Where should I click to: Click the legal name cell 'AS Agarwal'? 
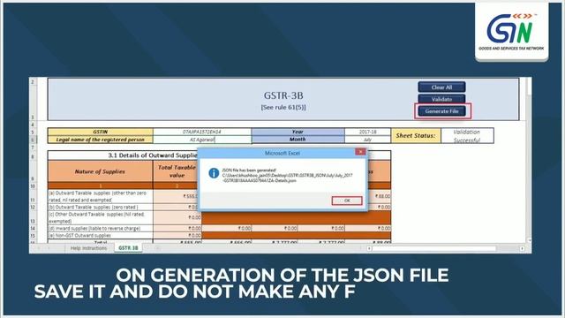click(202, 140)
